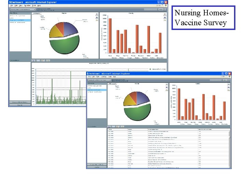Open Favorites menu in front Dashboard window
The height and width of the screenshot is (184, 246).
point(104,77)
